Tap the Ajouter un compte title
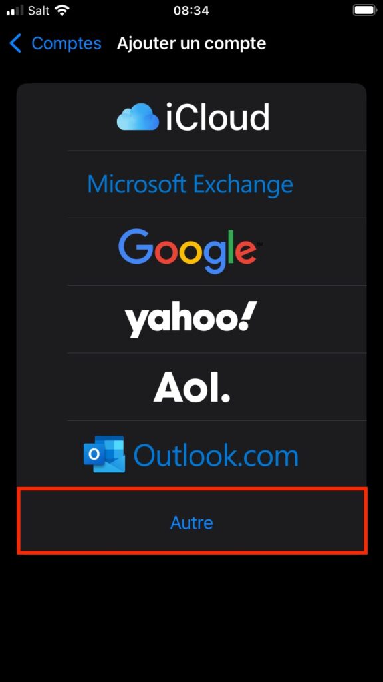This screenshot has height=682, width=383. tap(191, 43)
